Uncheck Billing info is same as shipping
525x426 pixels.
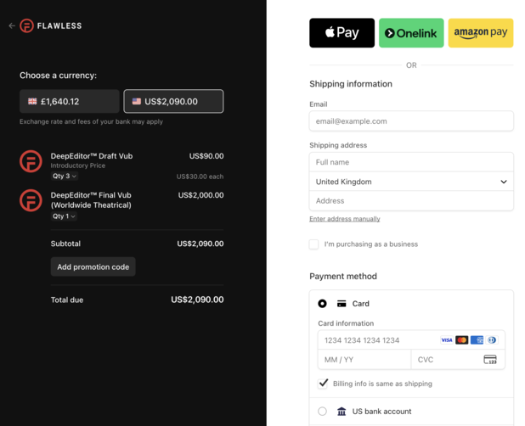click(x=323, y=384)
